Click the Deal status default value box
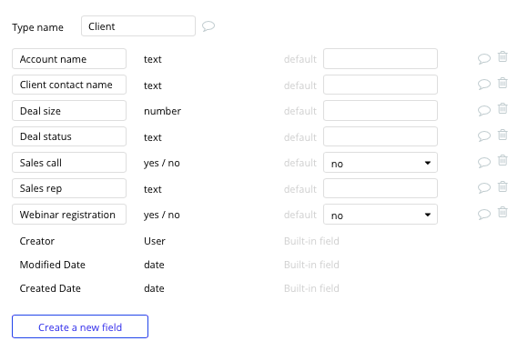 tap(381, 136)
